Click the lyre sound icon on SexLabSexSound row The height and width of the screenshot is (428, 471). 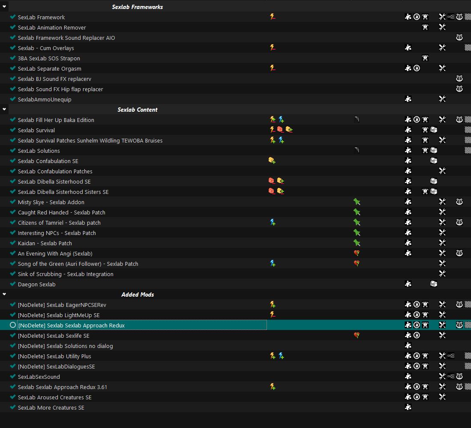coord(459,376)
